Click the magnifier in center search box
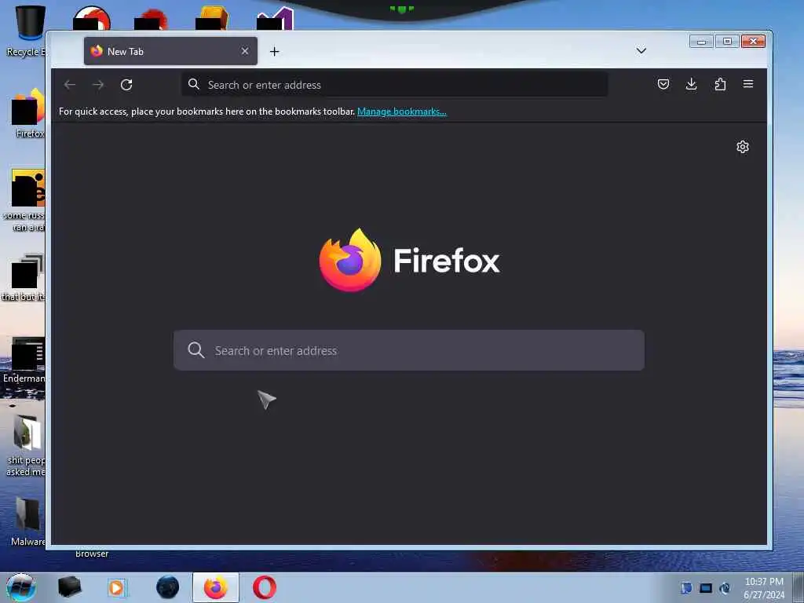 [x=196, y=350]
